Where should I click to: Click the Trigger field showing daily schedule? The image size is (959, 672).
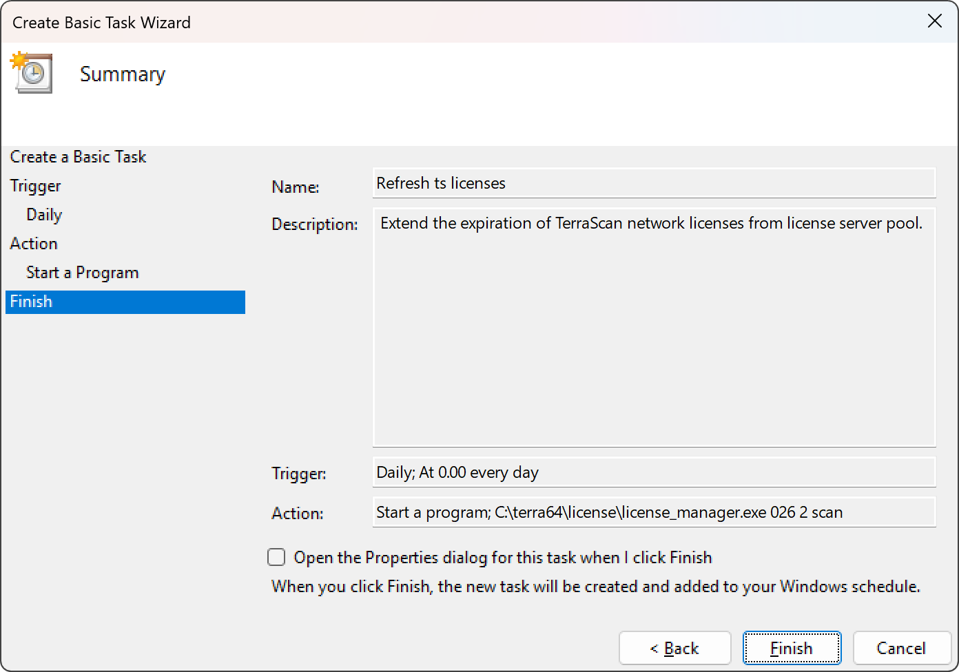(x=653, y=472)
